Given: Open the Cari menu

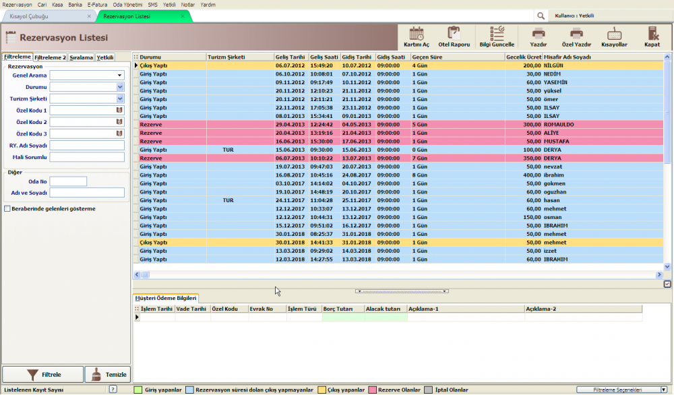Looking at the screenshot, I should [42, 5].
